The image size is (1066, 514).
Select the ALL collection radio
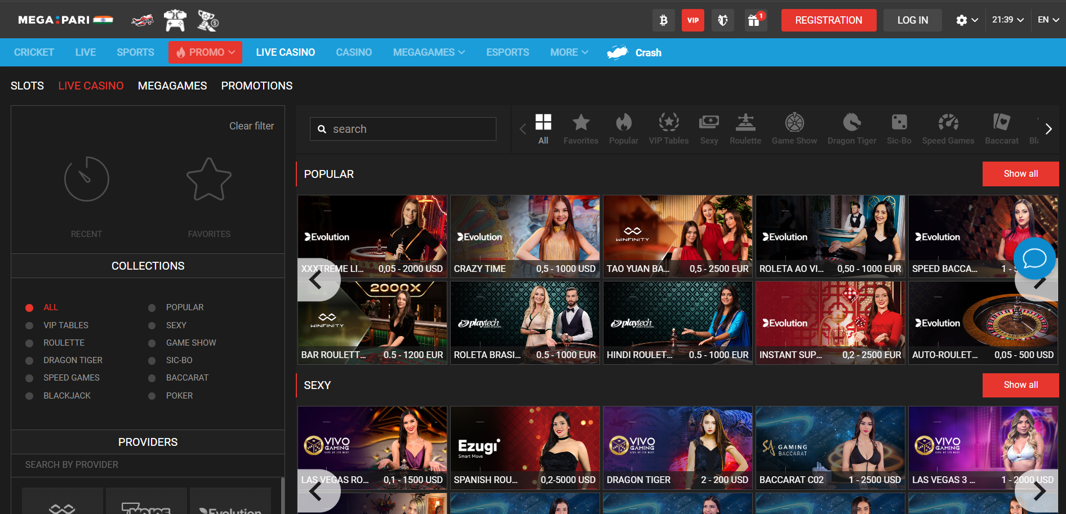coord(29,308)
